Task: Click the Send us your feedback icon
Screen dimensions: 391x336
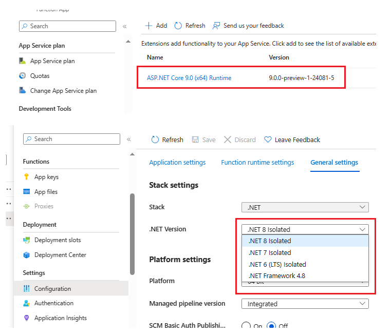Action: click(216, 26)
